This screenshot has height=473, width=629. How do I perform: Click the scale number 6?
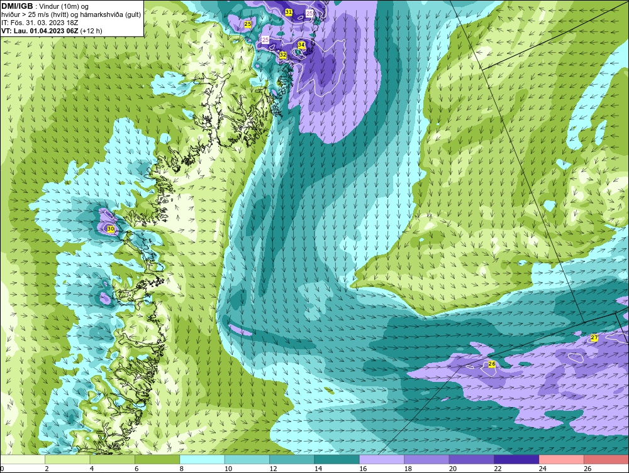(x=136, y=469)
